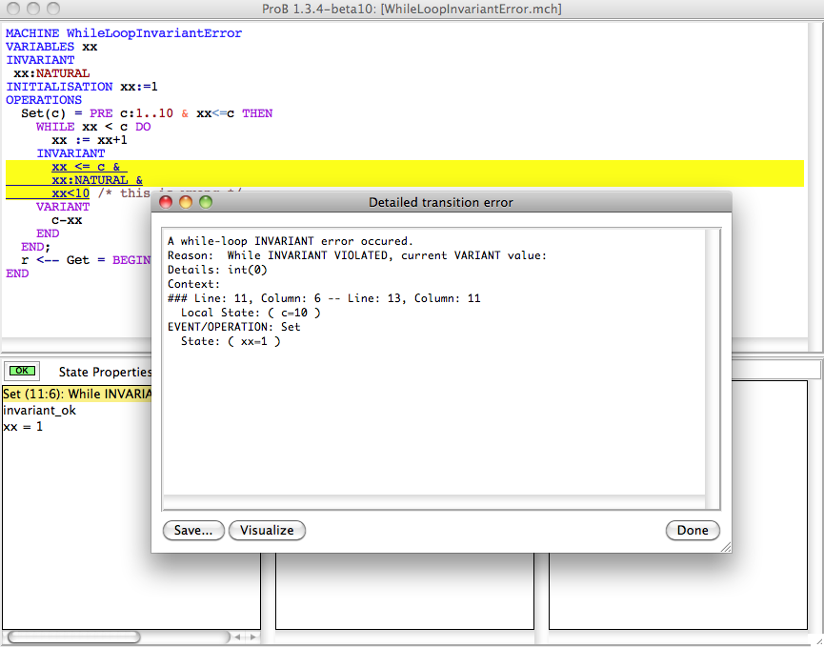Click the scroll-right arrow of the State Properties scrollbar

[x=251, y=637]
